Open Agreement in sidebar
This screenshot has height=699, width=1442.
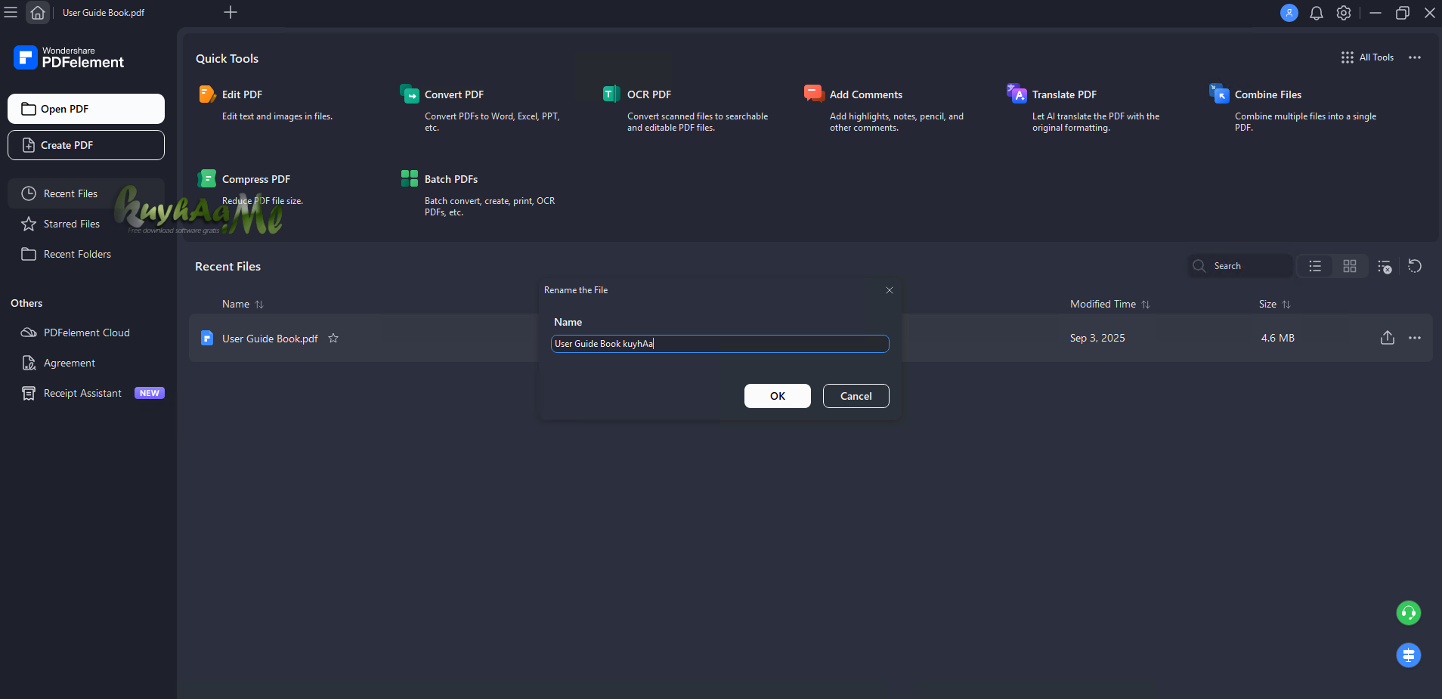point(86,363)
